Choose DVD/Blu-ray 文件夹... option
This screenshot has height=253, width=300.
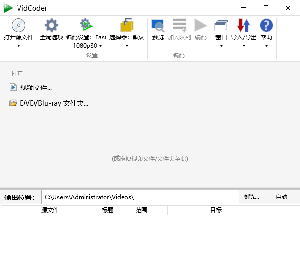pos(53,103)
